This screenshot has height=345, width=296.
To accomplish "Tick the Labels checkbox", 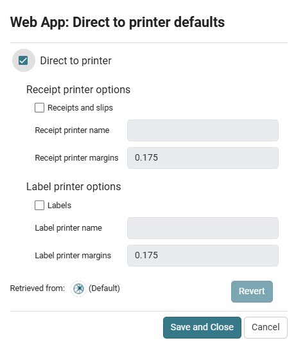I will (x=39, y=206).
